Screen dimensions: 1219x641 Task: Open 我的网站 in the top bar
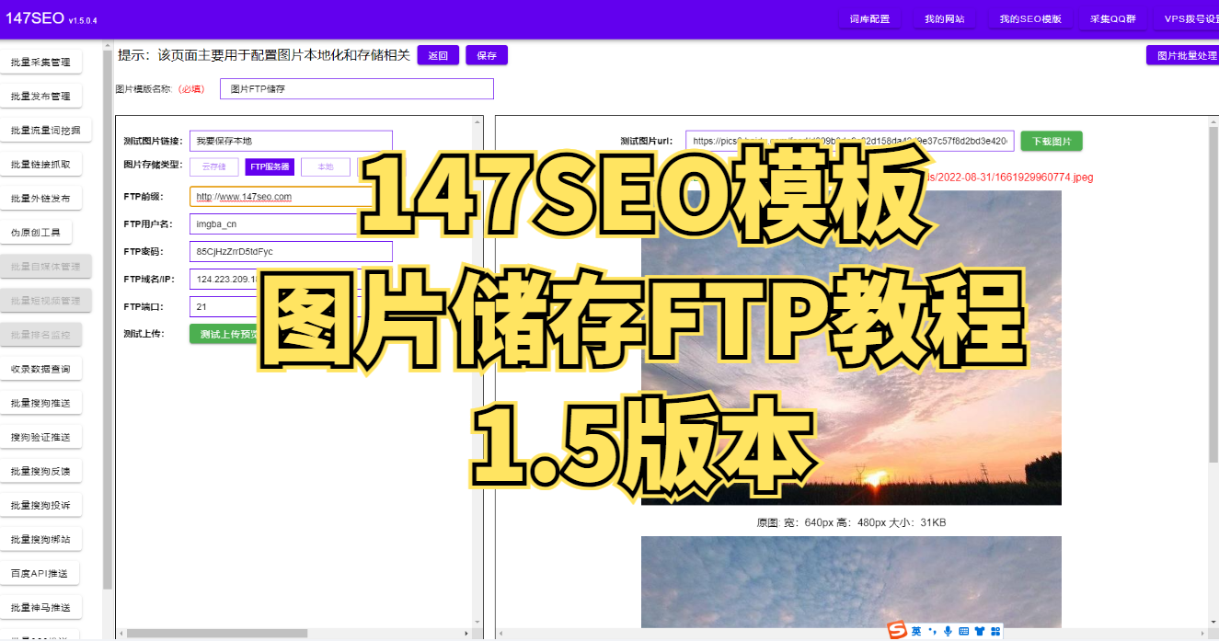coord(945,19)
